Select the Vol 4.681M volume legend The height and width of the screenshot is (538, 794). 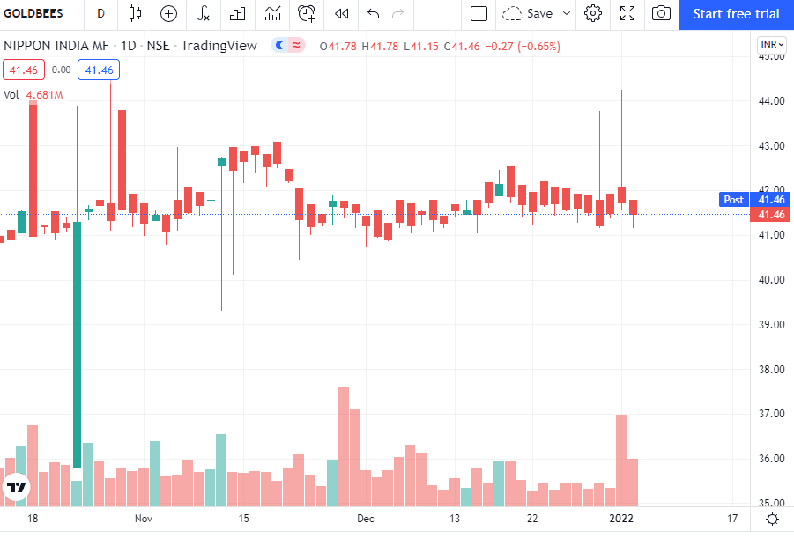tap(33, 94)
